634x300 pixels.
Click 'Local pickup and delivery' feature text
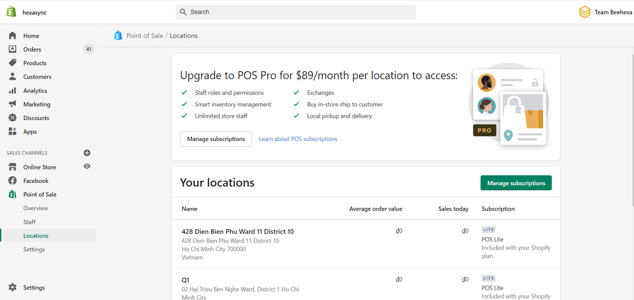[x=339, y=116]
